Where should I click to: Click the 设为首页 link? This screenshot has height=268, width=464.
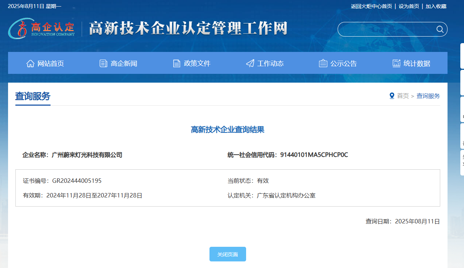click(x=409, y=6)
